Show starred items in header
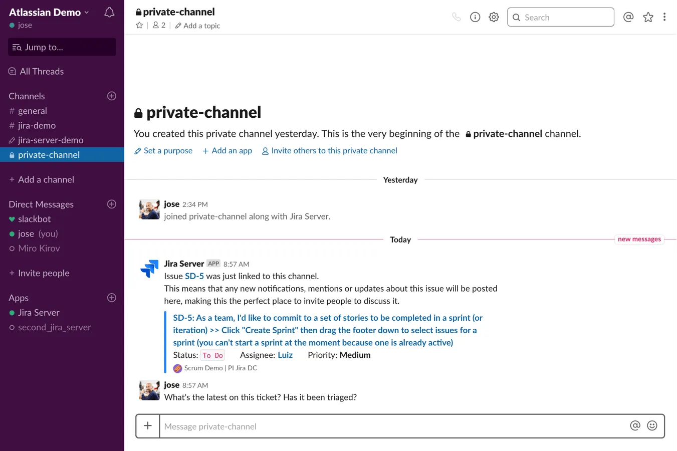Viewport: 677px width, 451px height. 648,17
